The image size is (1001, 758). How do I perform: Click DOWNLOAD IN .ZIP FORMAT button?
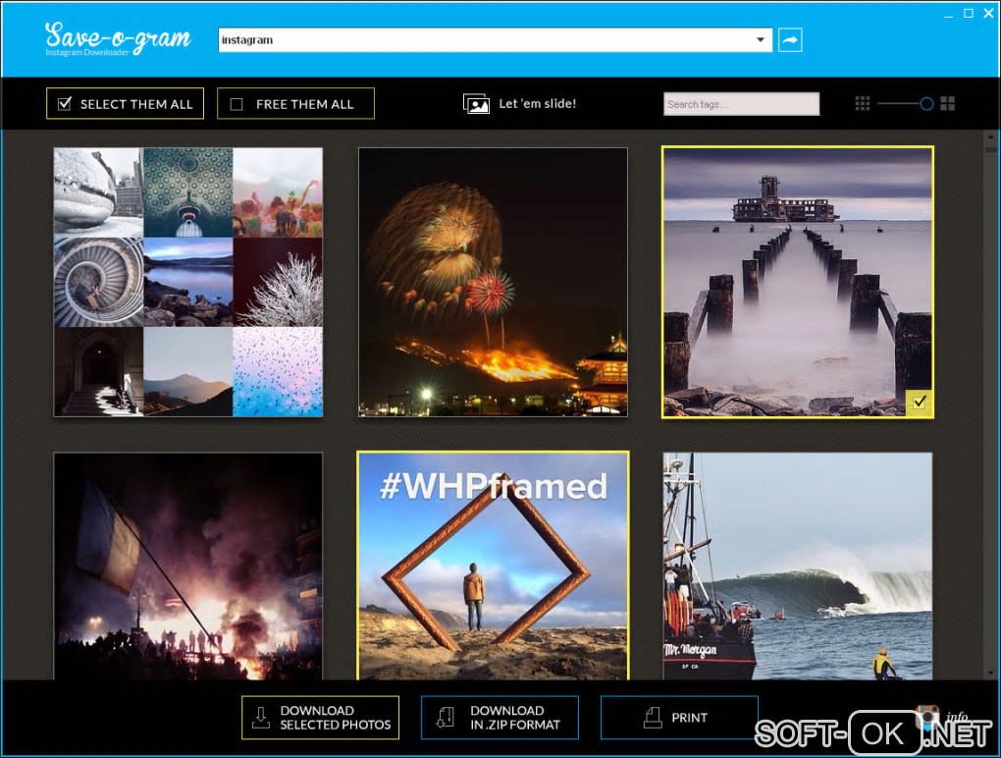tap(500, 717)
